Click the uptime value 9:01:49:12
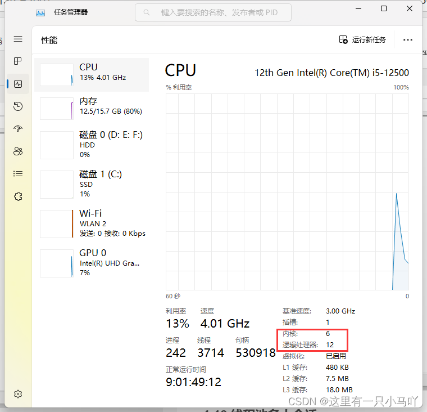This screenshot has height=412, width=427. point(193,382)
